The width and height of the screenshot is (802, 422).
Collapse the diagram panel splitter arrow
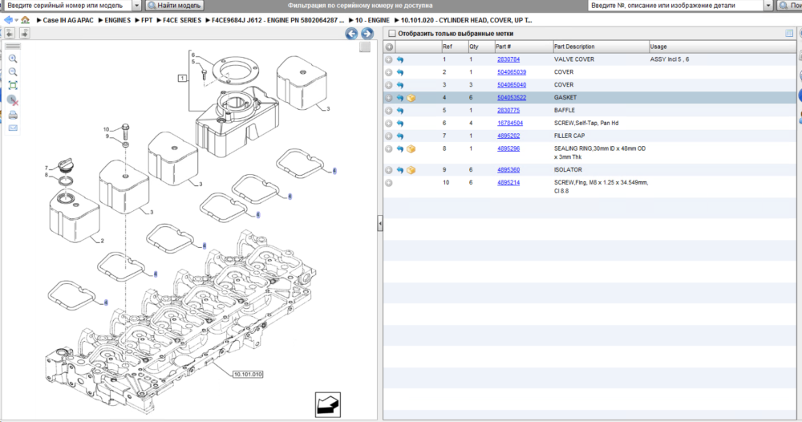[x=380, y=224]
